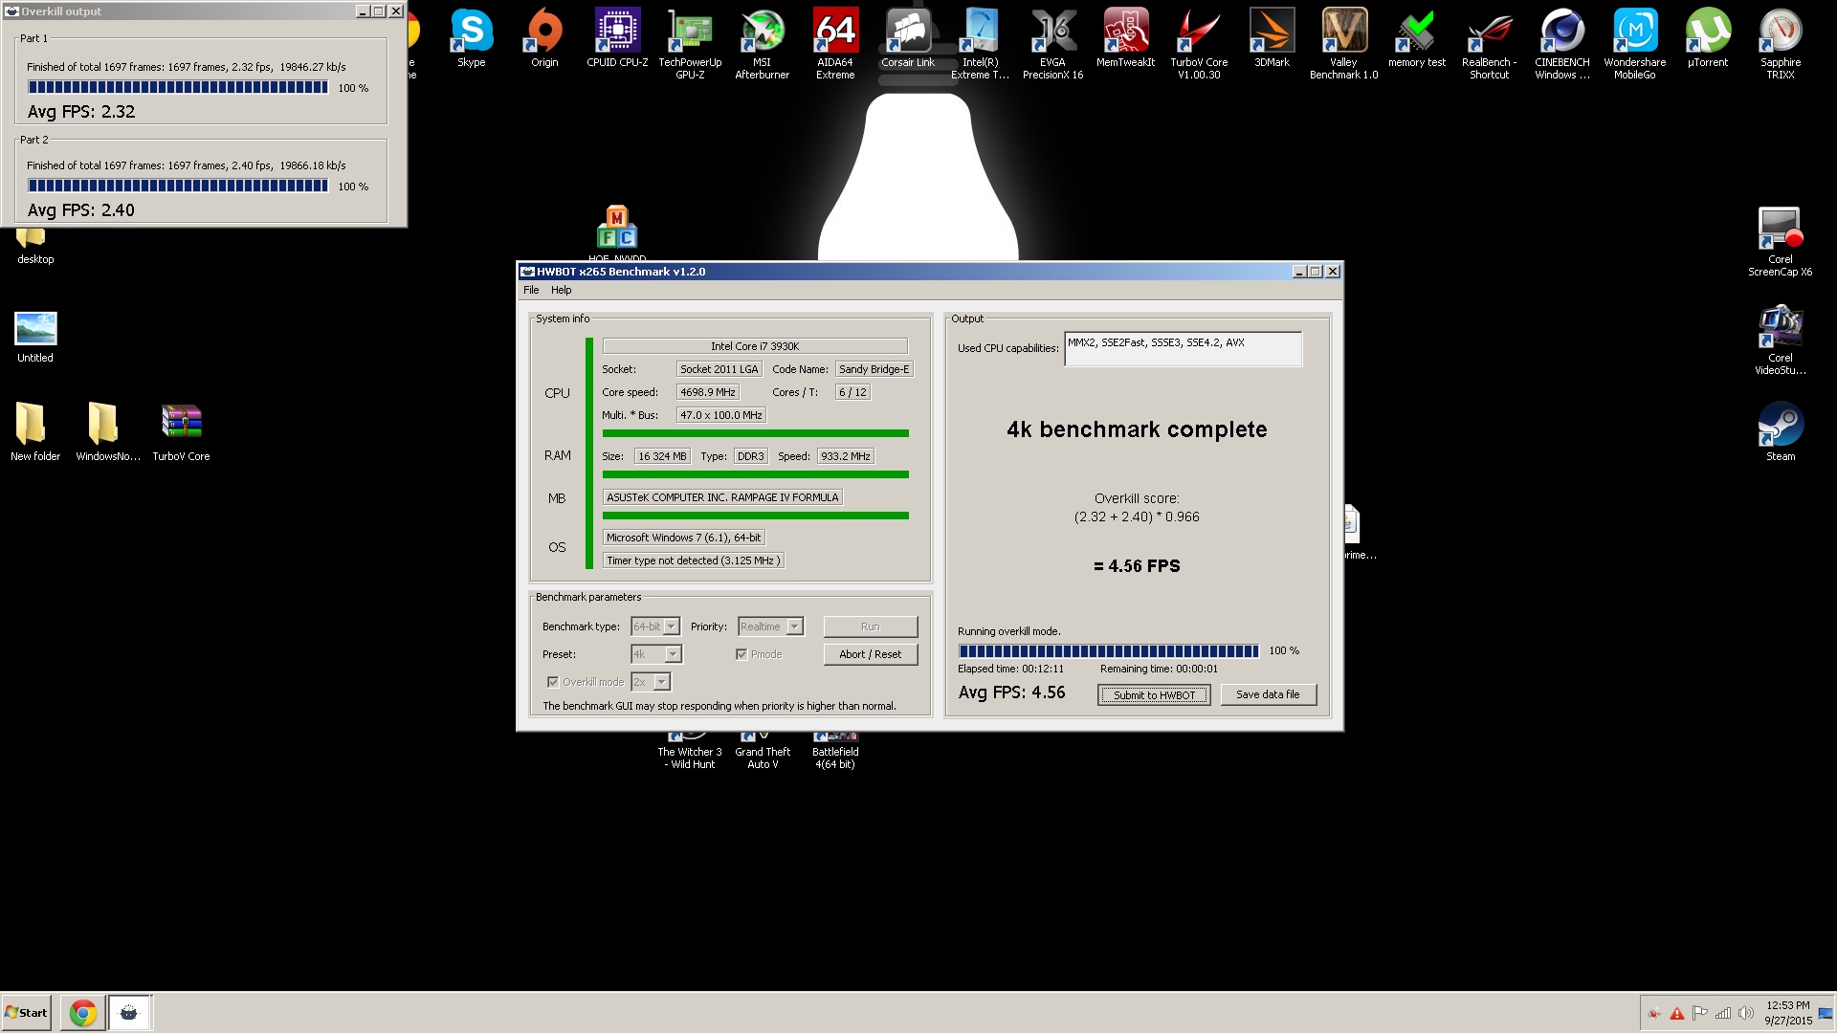
Task: Select the Corsair Link desktop icon
Action: pyautogui.click(x=908, y=38)
